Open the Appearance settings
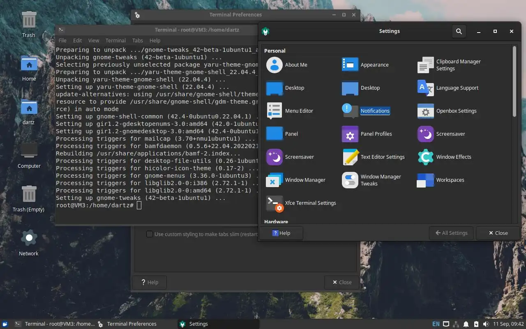Screen dimensions: 526x329 point(365,65)
